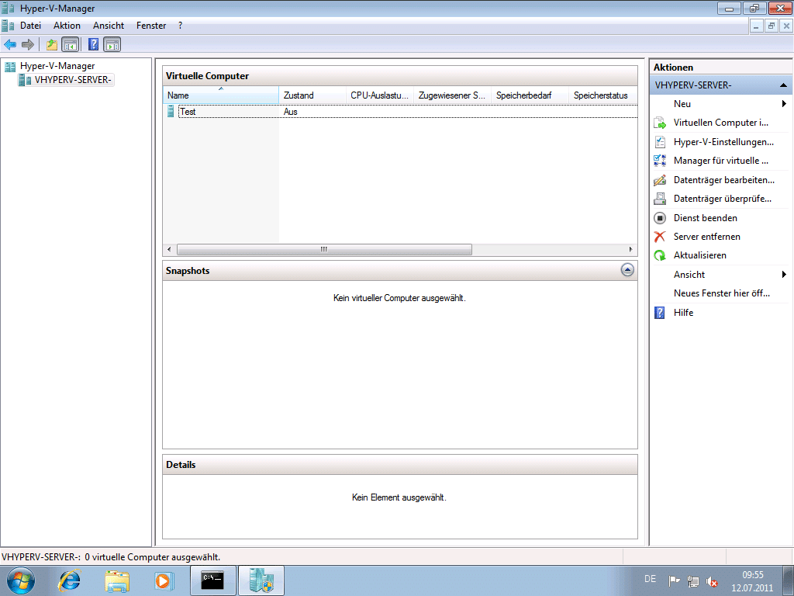Click Datenträger bearbeiten... action text

(724, 180)
